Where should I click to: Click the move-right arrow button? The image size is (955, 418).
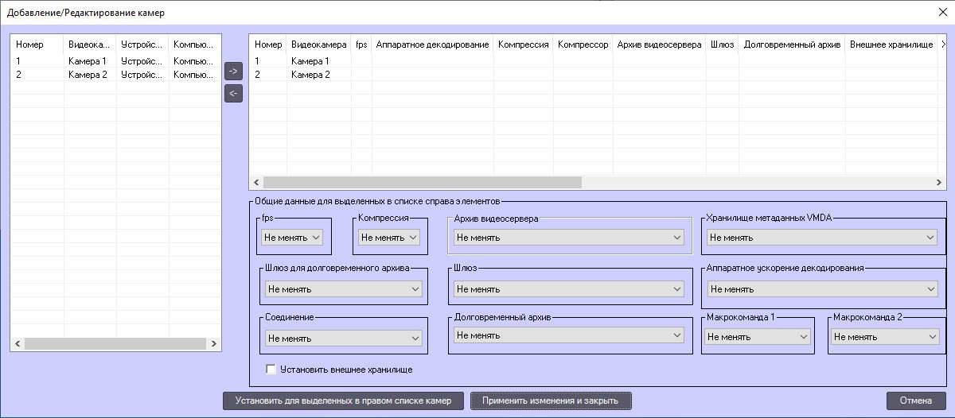tap(233, 71)
